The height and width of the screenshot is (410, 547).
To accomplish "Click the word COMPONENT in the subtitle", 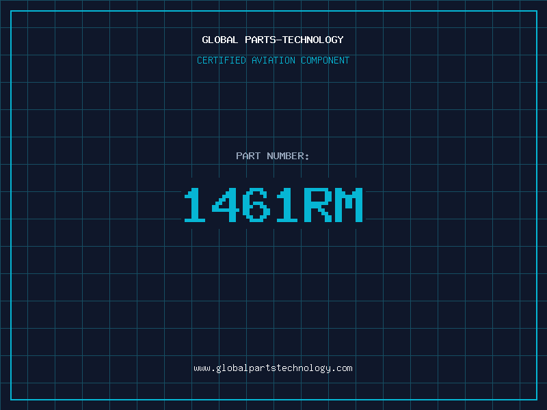I will click(325, 60).
